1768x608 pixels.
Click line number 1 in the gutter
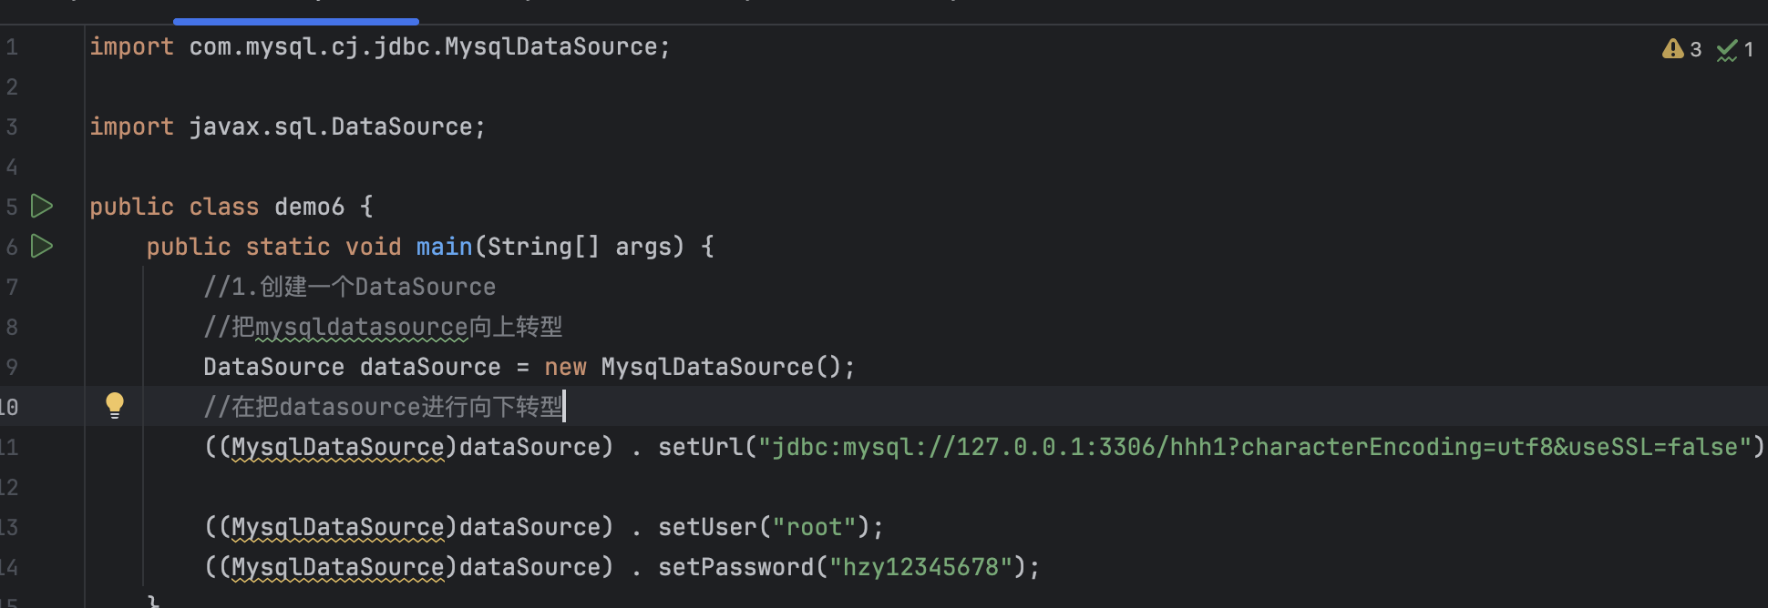click(x=12, y=47)
